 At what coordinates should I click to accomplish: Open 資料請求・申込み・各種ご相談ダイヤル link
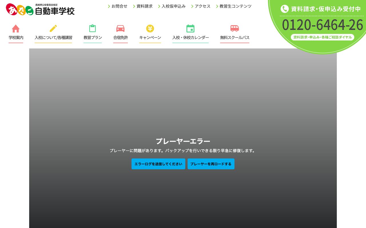[323, 37]
